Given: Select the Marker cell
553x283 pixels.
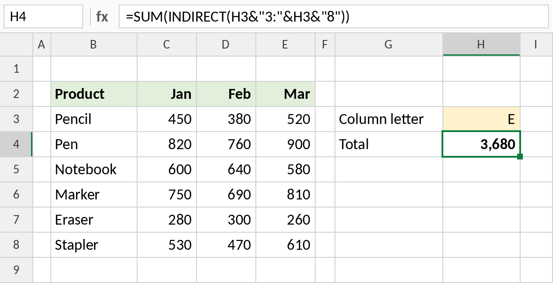Looking at the screenshot, I should 94,195.
